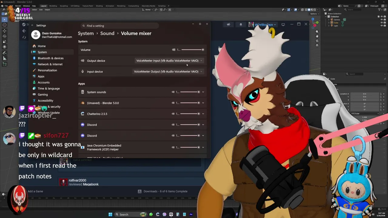
Task: Go to Network & internet settings
Action: (x=52, y=64)
